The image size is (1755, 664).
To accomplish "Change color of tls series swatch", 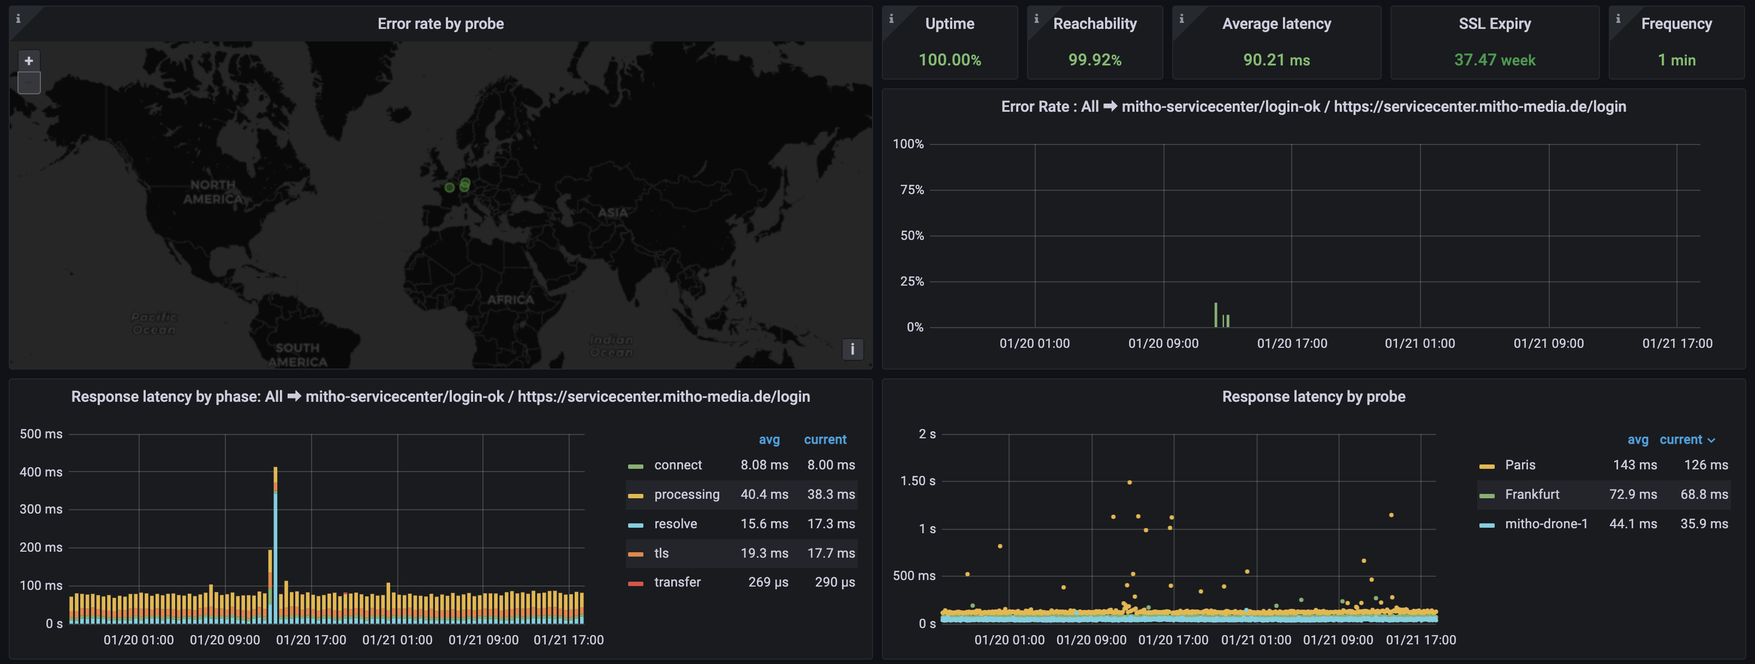I will 636,554.
